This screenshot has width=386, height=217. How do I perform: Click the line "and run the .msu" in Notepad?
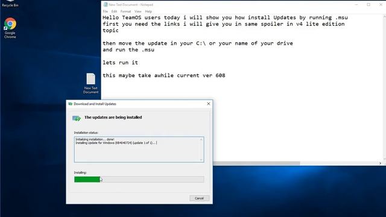pyautogui.click(x=128, y=49)
